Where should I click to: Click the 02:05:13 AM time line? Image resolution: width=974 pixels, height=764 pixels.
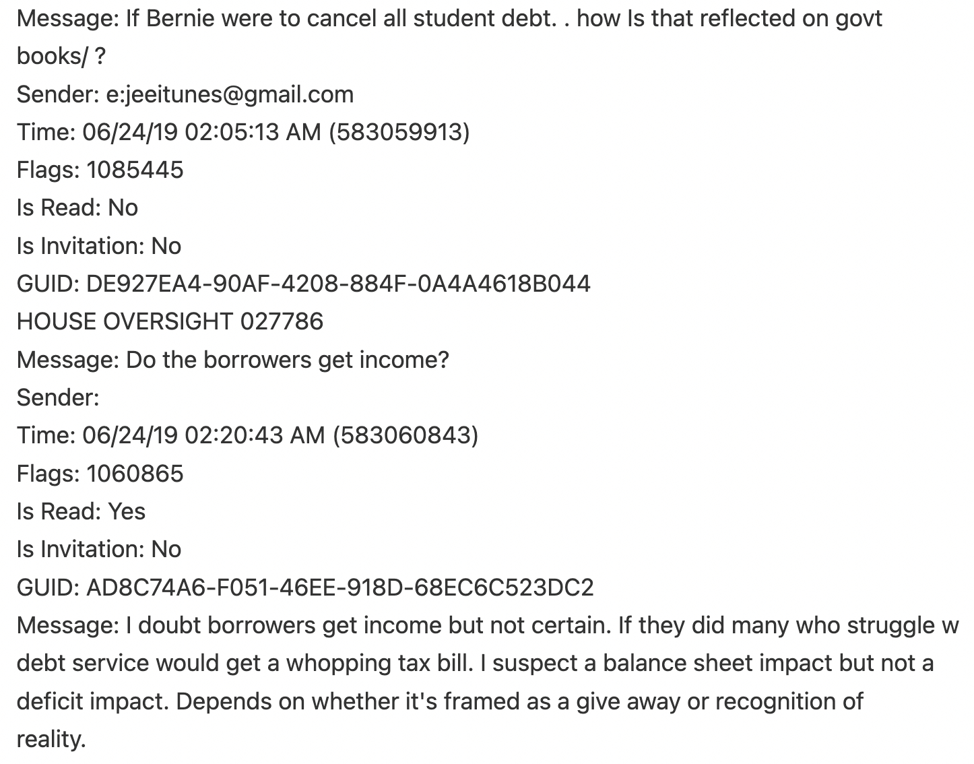pyautogui.click(x=242, y=132)
